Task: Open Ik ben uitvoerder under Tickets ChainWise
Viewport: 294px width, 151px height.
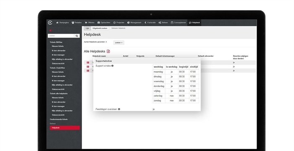Action: [59, 76]
